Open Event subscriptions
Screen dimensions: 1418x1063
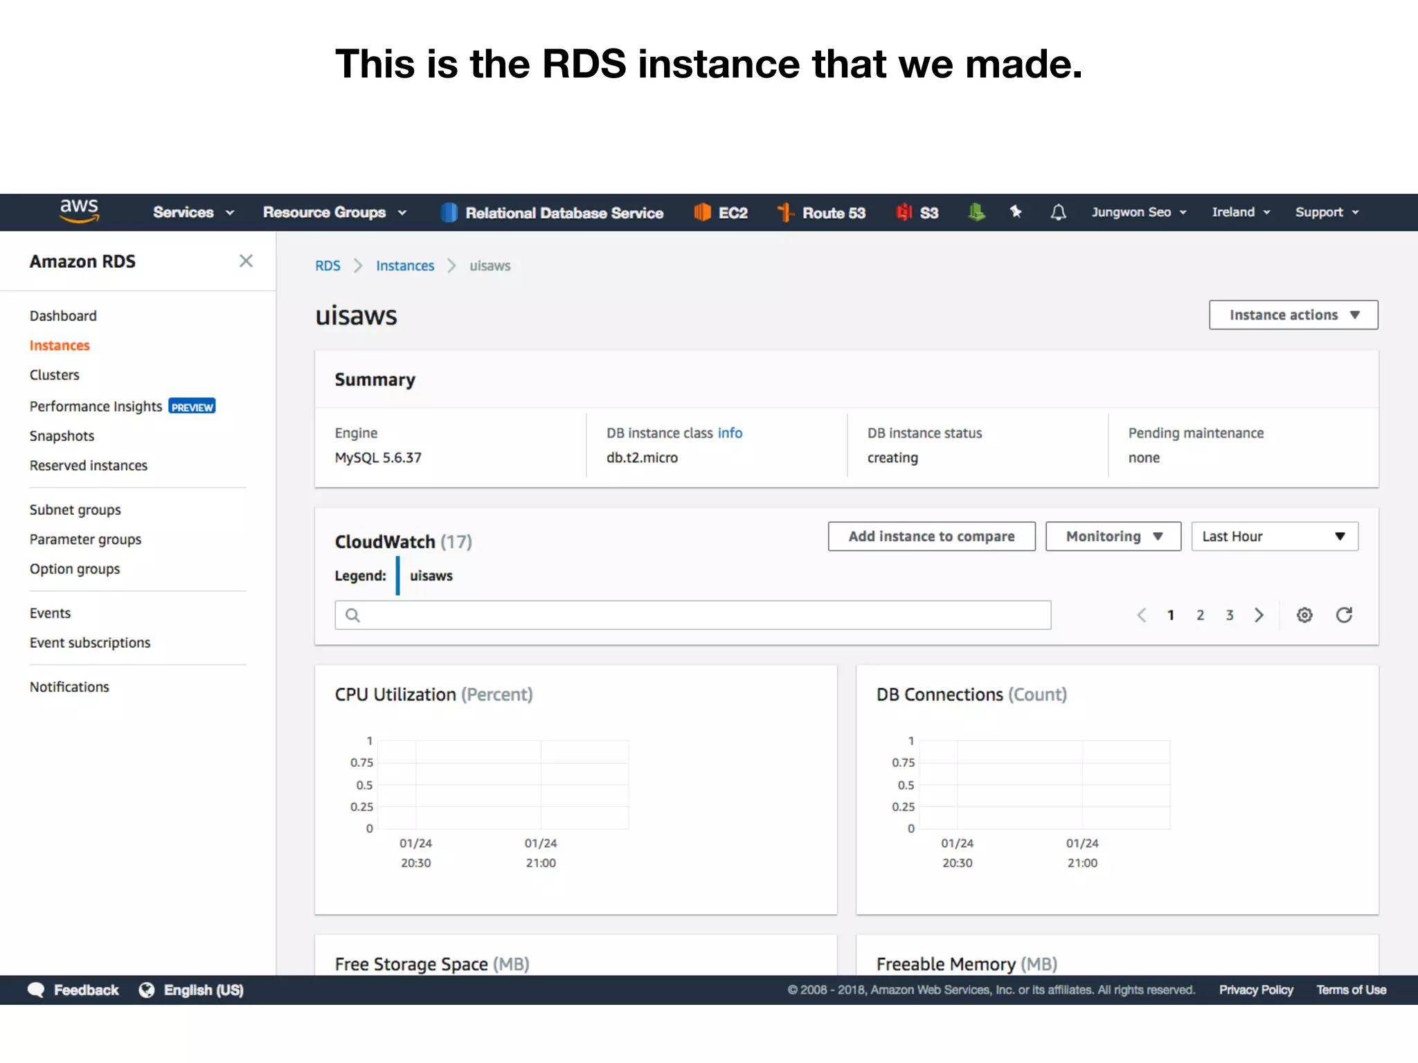pyautogui.click(x=90, y=643)
